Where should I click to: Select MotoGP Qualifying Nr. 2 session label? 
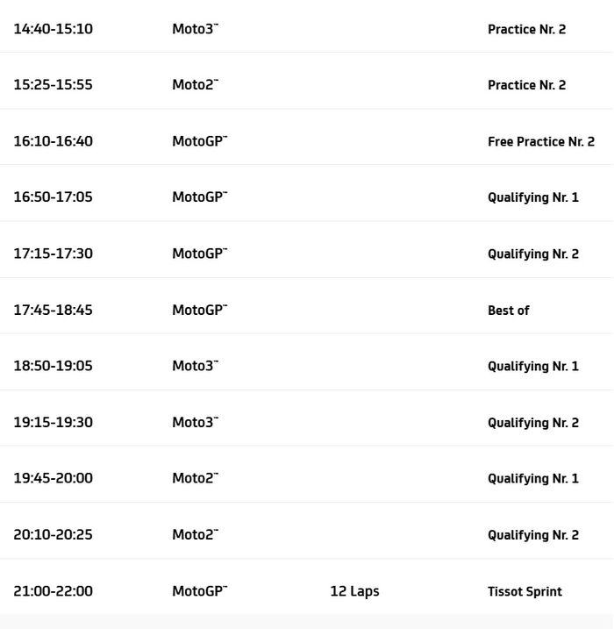532,254
